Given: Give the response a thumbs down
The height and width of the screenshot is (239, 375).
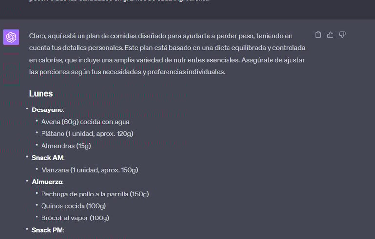Looking at the screenshot, I should tap(342, 35).
